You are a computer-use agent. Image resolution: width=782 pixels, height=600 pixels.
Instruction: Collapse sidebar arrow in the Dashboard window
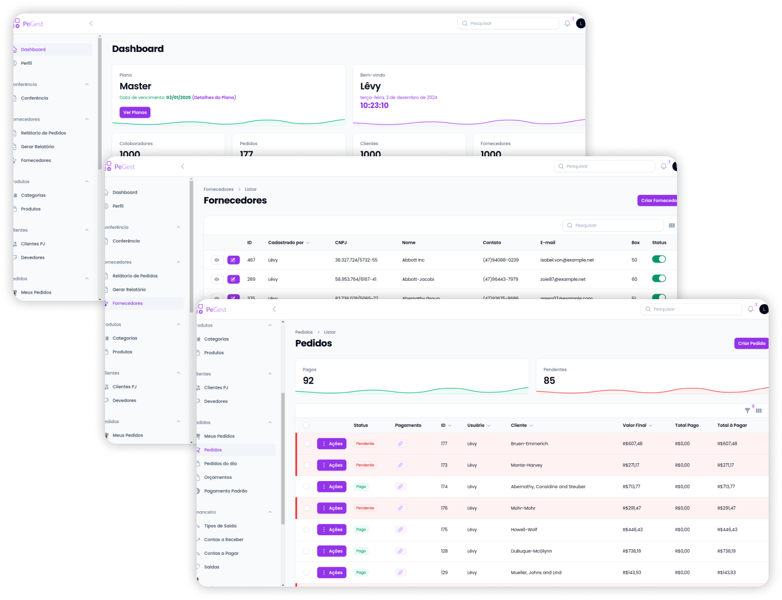(x=91, y=23)
